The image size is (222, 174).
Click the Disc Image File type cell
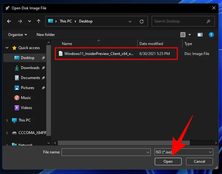pyautogui.click(x=197, y=54)
